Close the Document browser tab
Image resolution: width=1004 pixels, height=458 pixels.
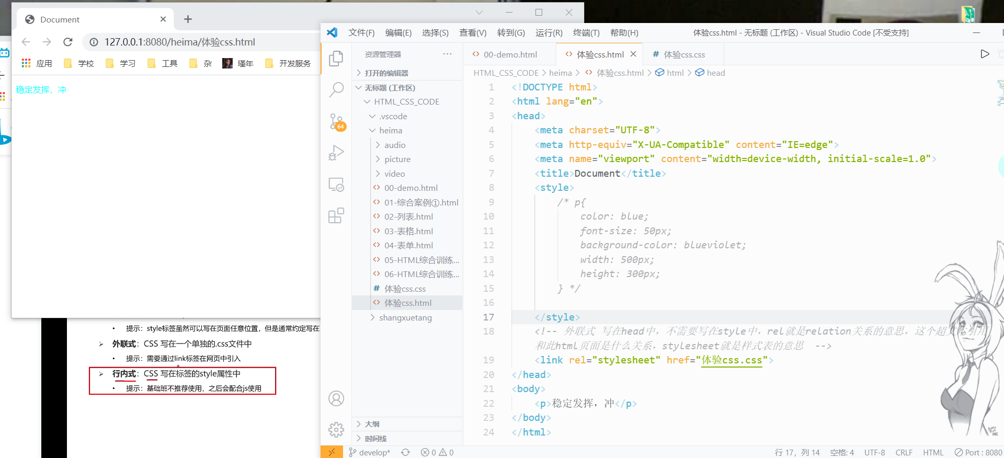[163, 19]
